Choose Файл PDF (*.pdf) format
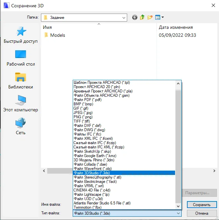 pyautogui.click(x=124, y=100)
